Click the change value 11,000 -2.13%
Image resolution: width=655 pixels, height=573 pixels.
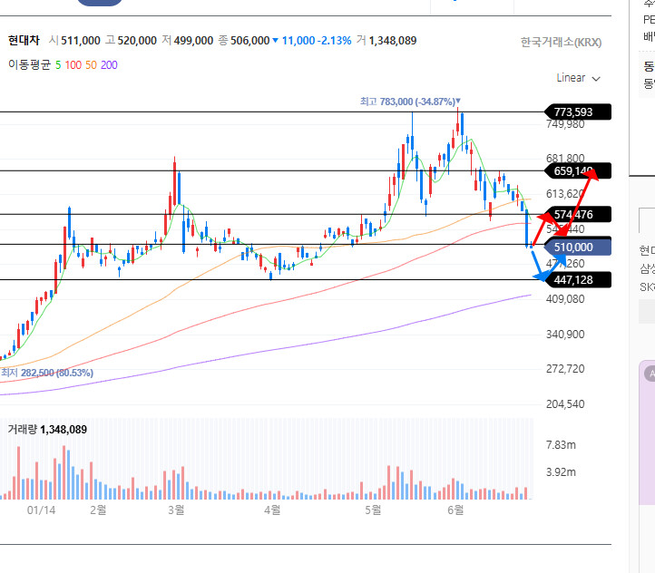[x=317, y=41]
